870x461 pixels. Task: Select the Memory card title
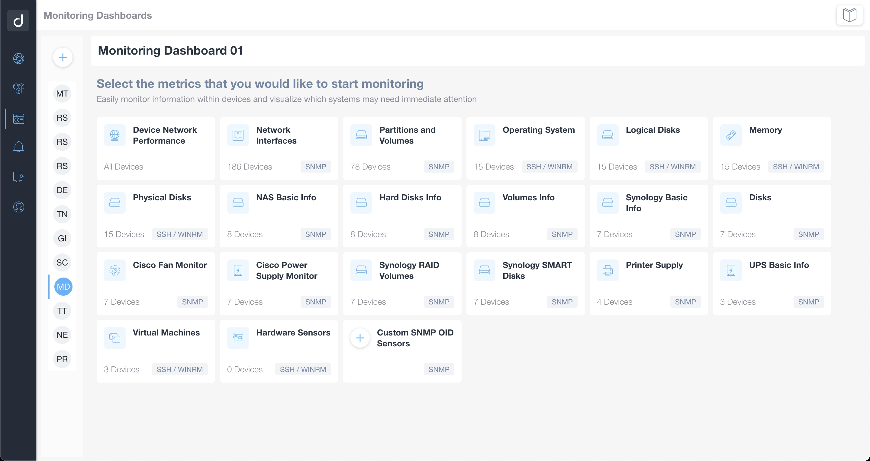pyautogui.click(x=765, y=130)
